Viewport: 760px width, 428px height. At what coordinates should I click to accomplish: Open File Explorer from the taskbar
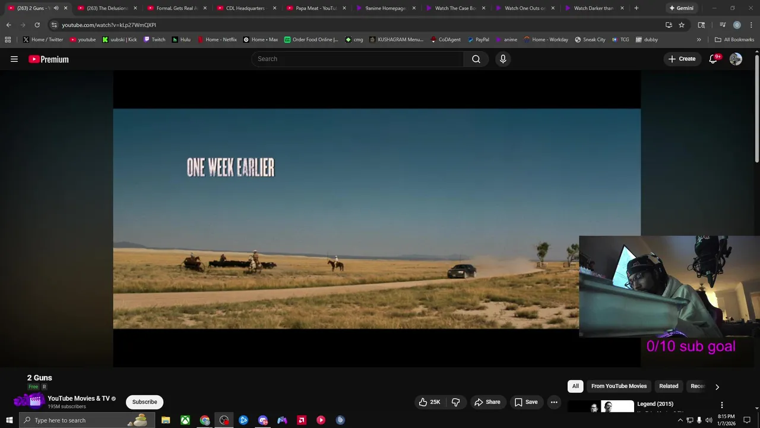[166, 420]
